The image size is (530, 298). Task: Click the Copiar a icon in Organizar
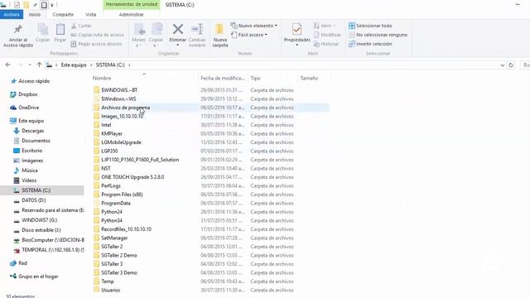[x=157, y=30]
